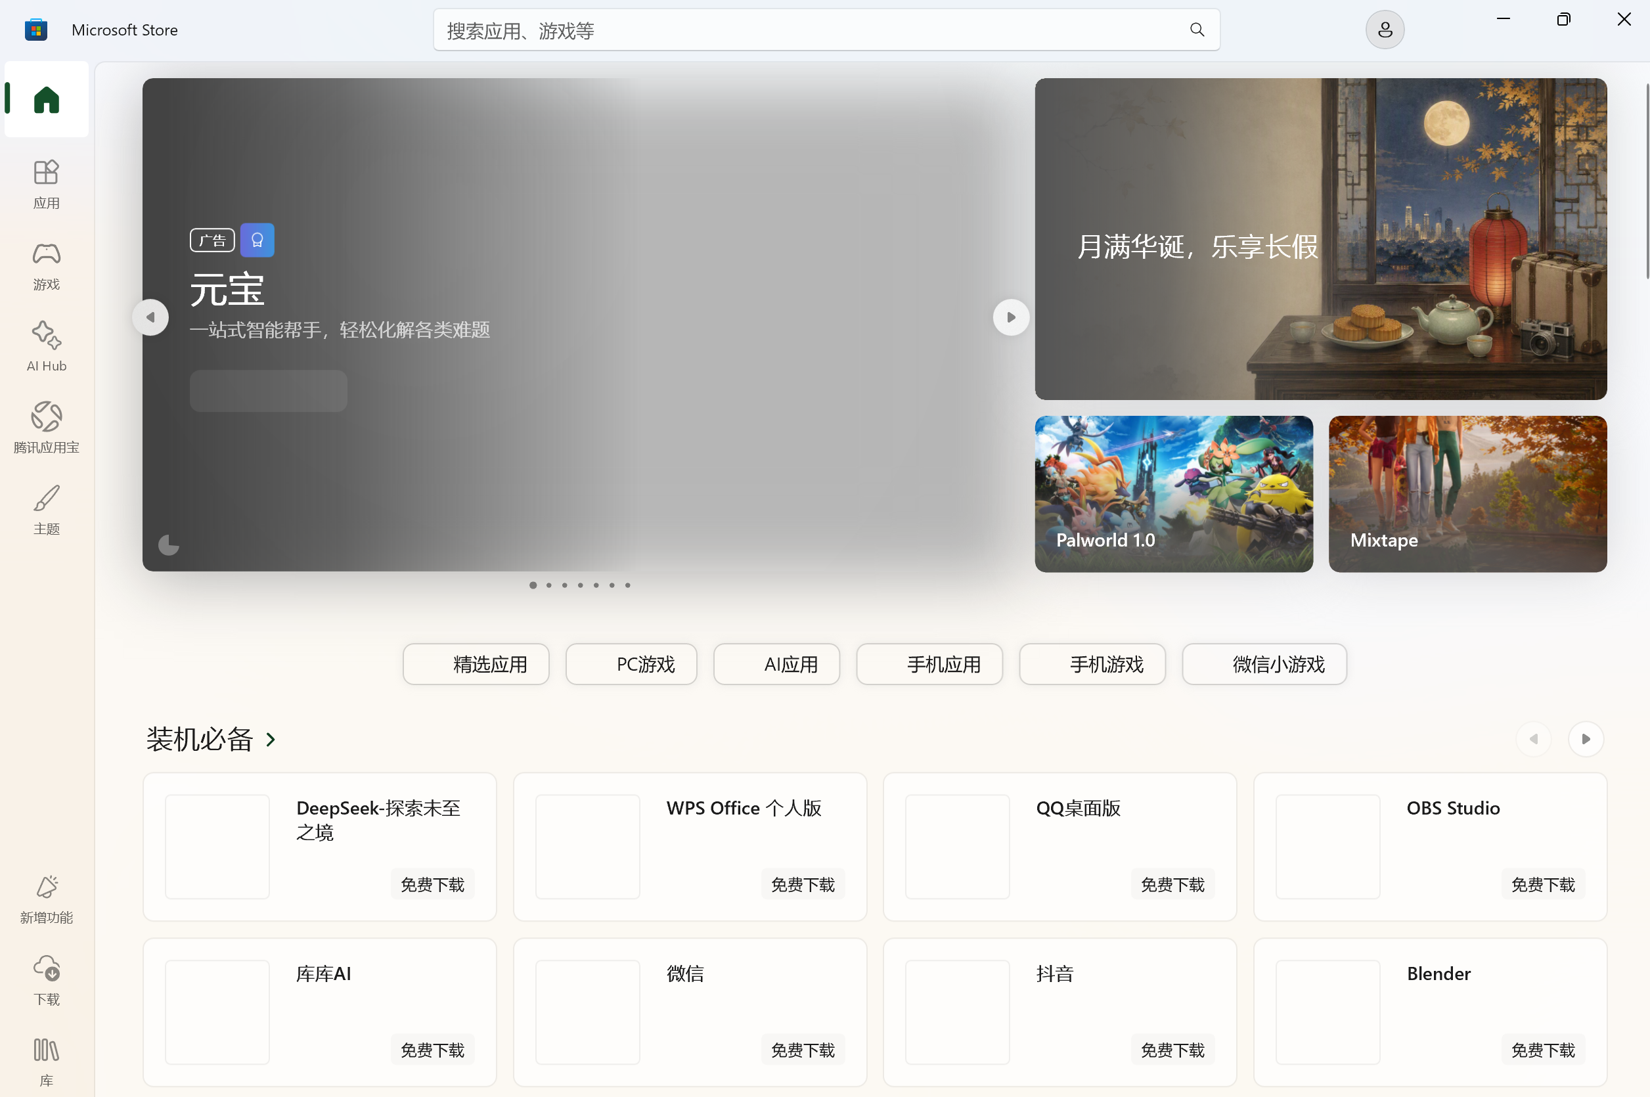Select the first carousel page dot
1650x1097 pixels.
coord(533,585)
